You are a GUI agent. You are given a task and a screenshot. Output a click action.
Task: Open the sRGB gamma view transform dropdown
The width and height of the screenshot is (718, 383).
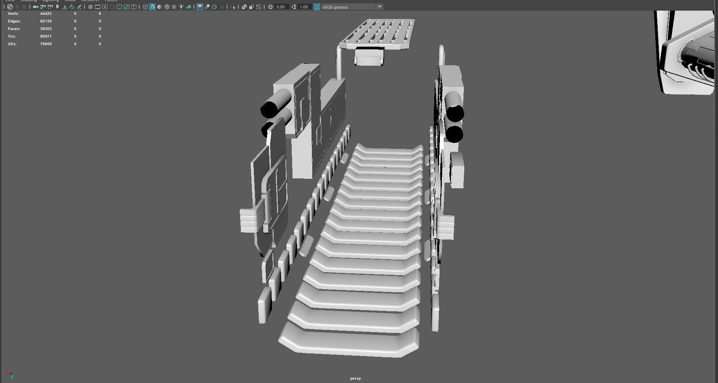[352, 7]
